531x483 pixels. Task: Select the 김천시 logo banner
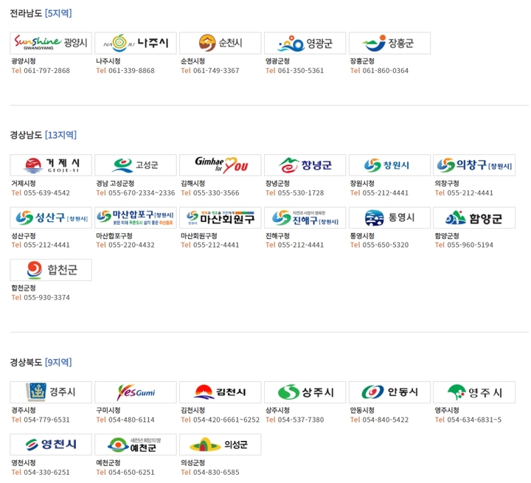coord(220,392)
